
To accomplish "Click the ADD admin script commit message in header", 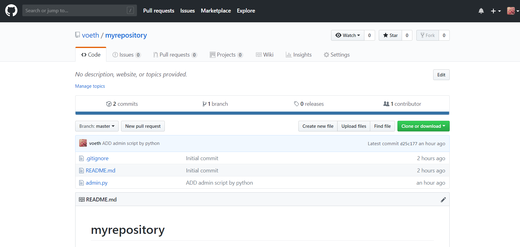I will tap(131, 143).
